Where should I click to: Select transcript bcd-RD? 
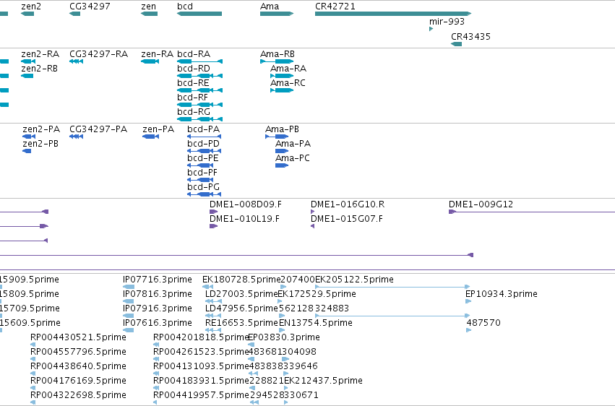(199, 76)
